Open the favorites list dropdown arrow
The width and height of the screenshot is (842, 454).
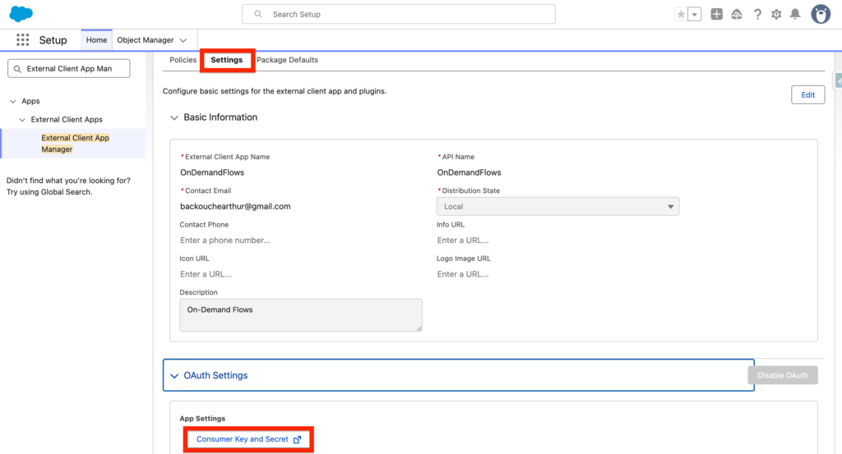pos(695,14)
